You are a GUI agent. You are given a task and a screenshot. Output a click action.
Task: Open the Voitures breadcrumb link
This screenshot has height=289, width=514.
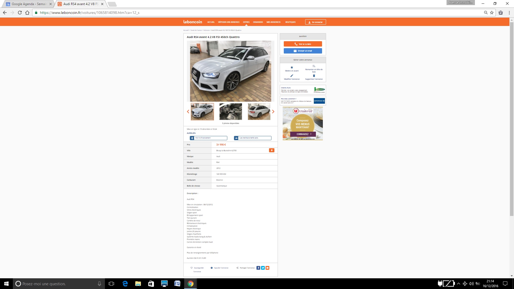tap(206, 30)
